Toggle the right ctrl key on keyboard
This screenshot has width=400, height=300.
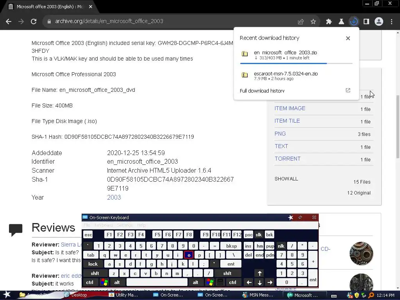click(x=232, y=282)
